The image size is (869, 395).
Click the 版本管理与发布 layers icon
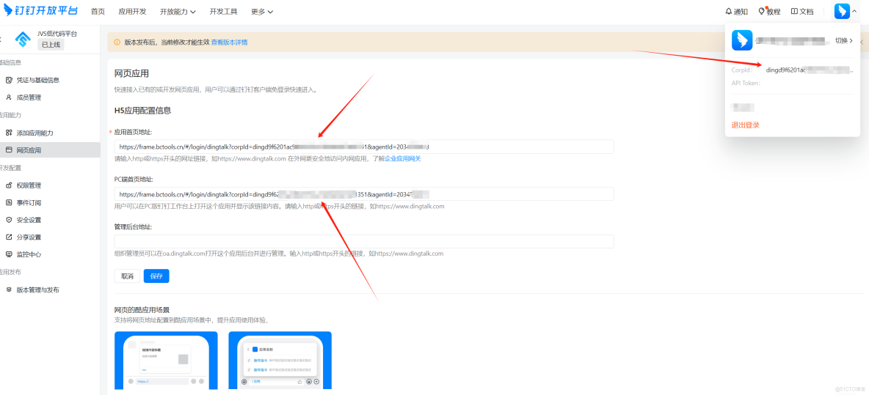9,290
